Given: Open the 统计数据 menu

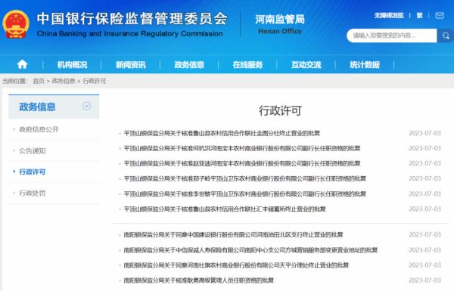Looking at the screenshot, I should [x=365, y=65].
